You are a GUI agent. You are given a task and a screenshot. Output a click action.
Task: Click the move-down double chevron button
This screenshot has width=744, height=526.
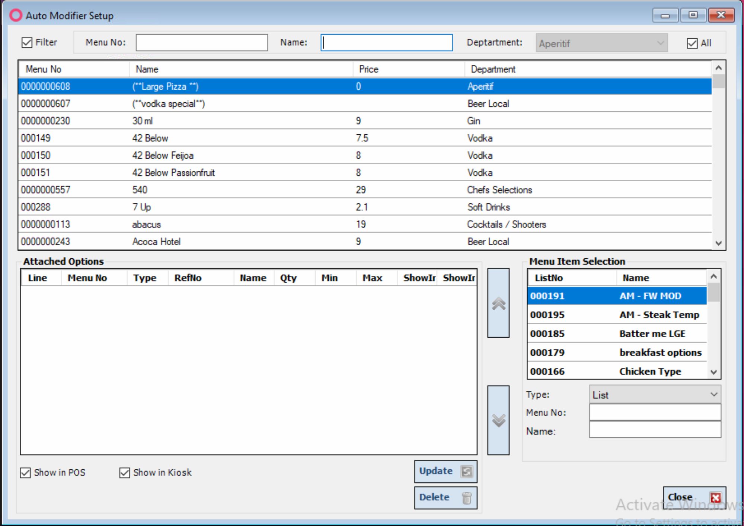[x=498, y=420]
